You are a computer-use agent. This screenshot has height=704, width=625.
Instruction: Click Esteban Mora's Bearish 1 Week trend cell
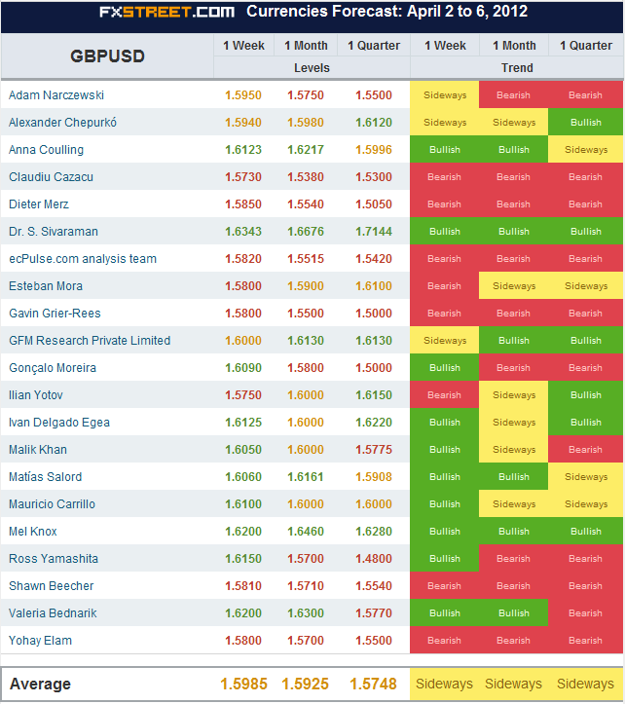click(445, 286)
